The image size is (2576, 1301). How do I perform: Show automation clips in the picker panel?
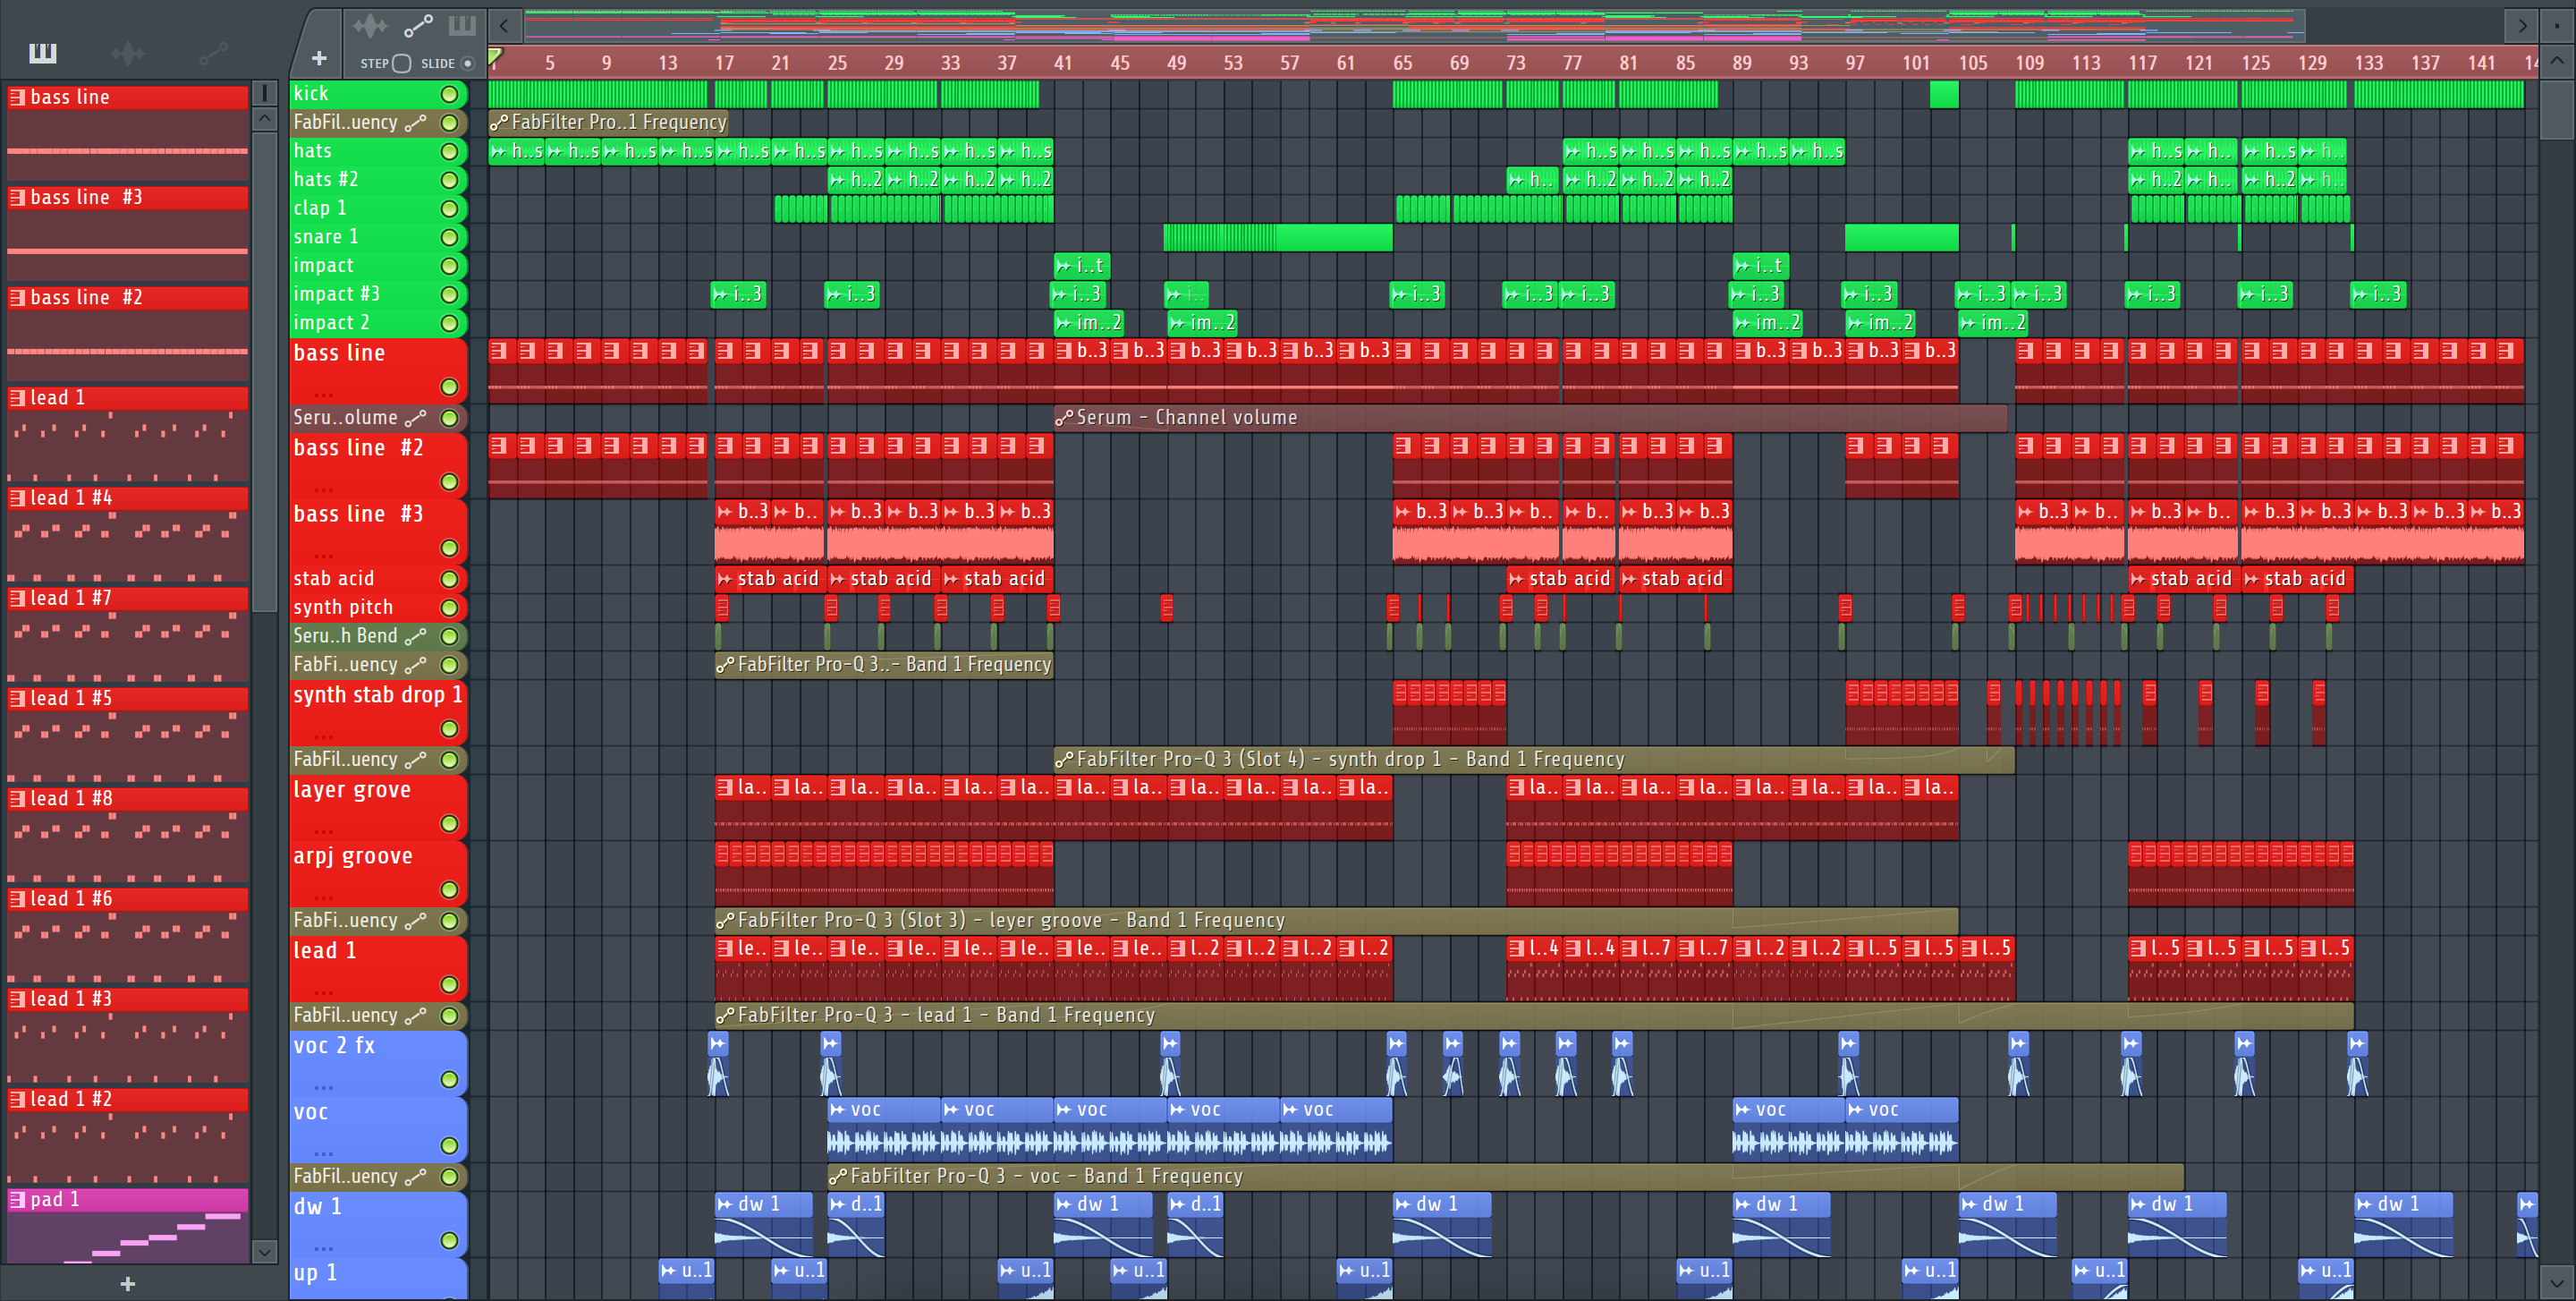pos(213,53)
